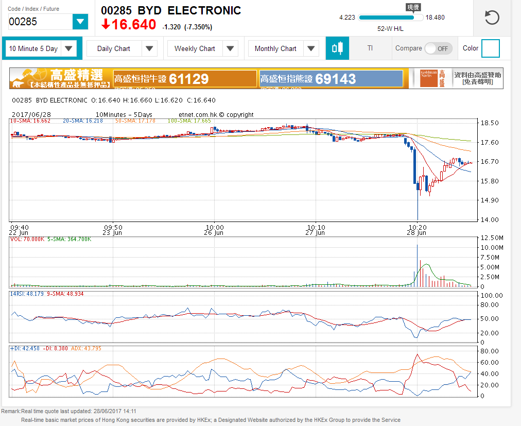The height and width of the screenshot is (426, 521).
Task: Open the Monthly Chart dropdown arrow
Action: click(311, 49)
